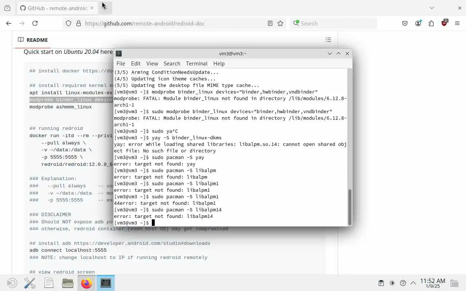Open Firefox recent browsing view

point(7,8)
